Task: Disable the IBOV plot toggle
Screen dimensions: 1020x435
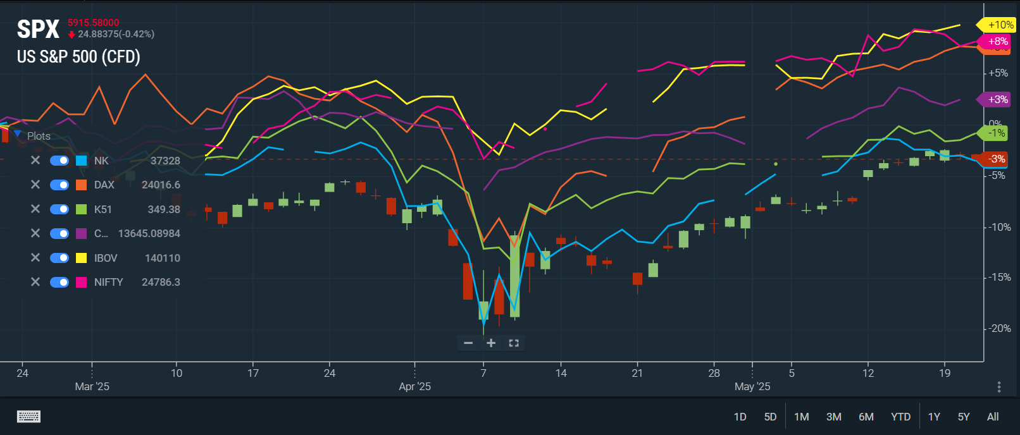Action: (x=59, y=258)
